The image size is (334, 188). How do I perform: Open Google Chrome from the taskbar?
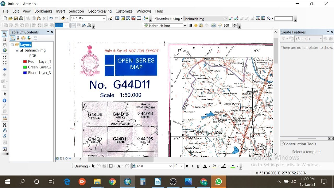pos(112,182)
